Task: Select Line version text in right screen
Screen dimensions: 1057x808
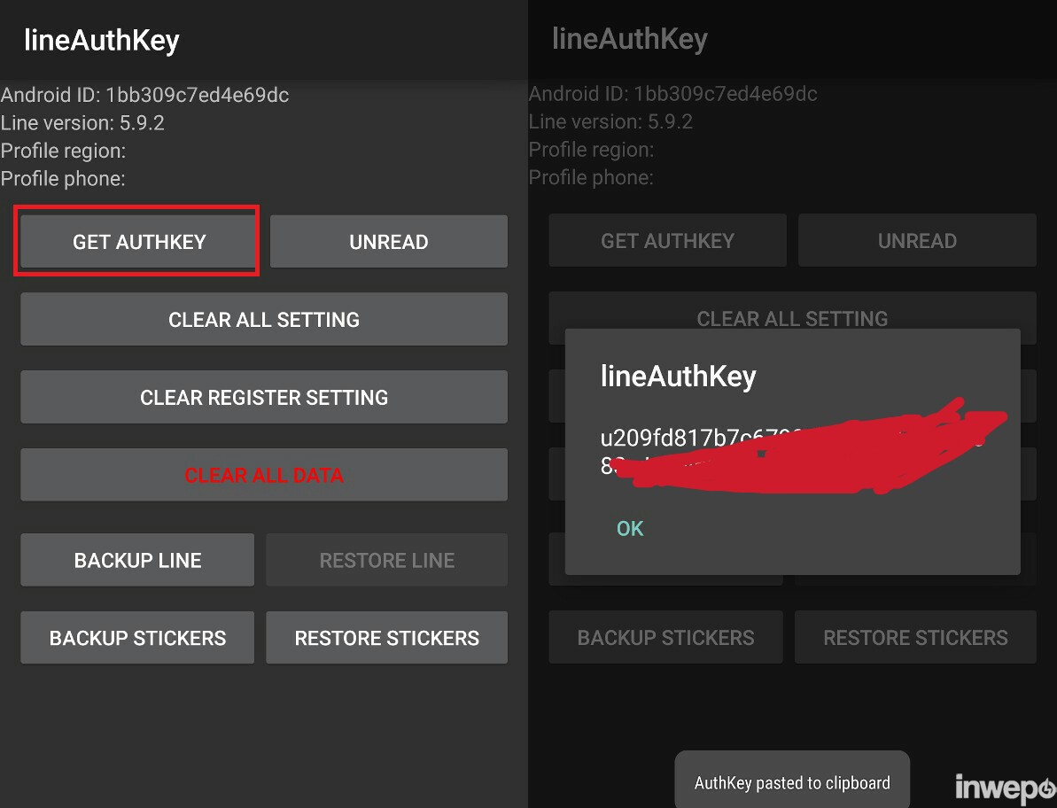Action: point(610,121)
